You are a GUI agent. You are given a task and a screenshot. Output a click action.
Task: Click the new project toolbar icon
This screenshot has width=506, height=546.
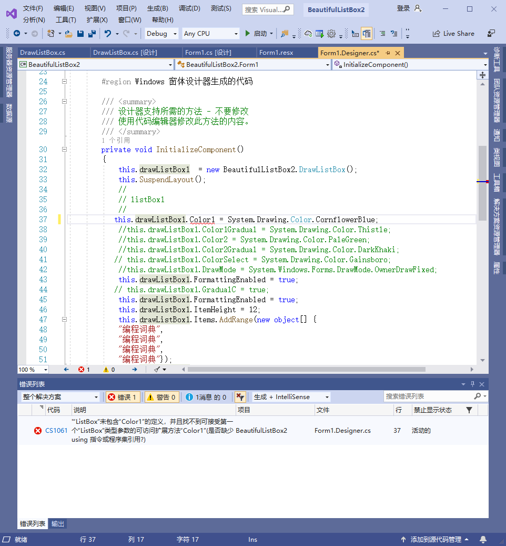(51, 33)
